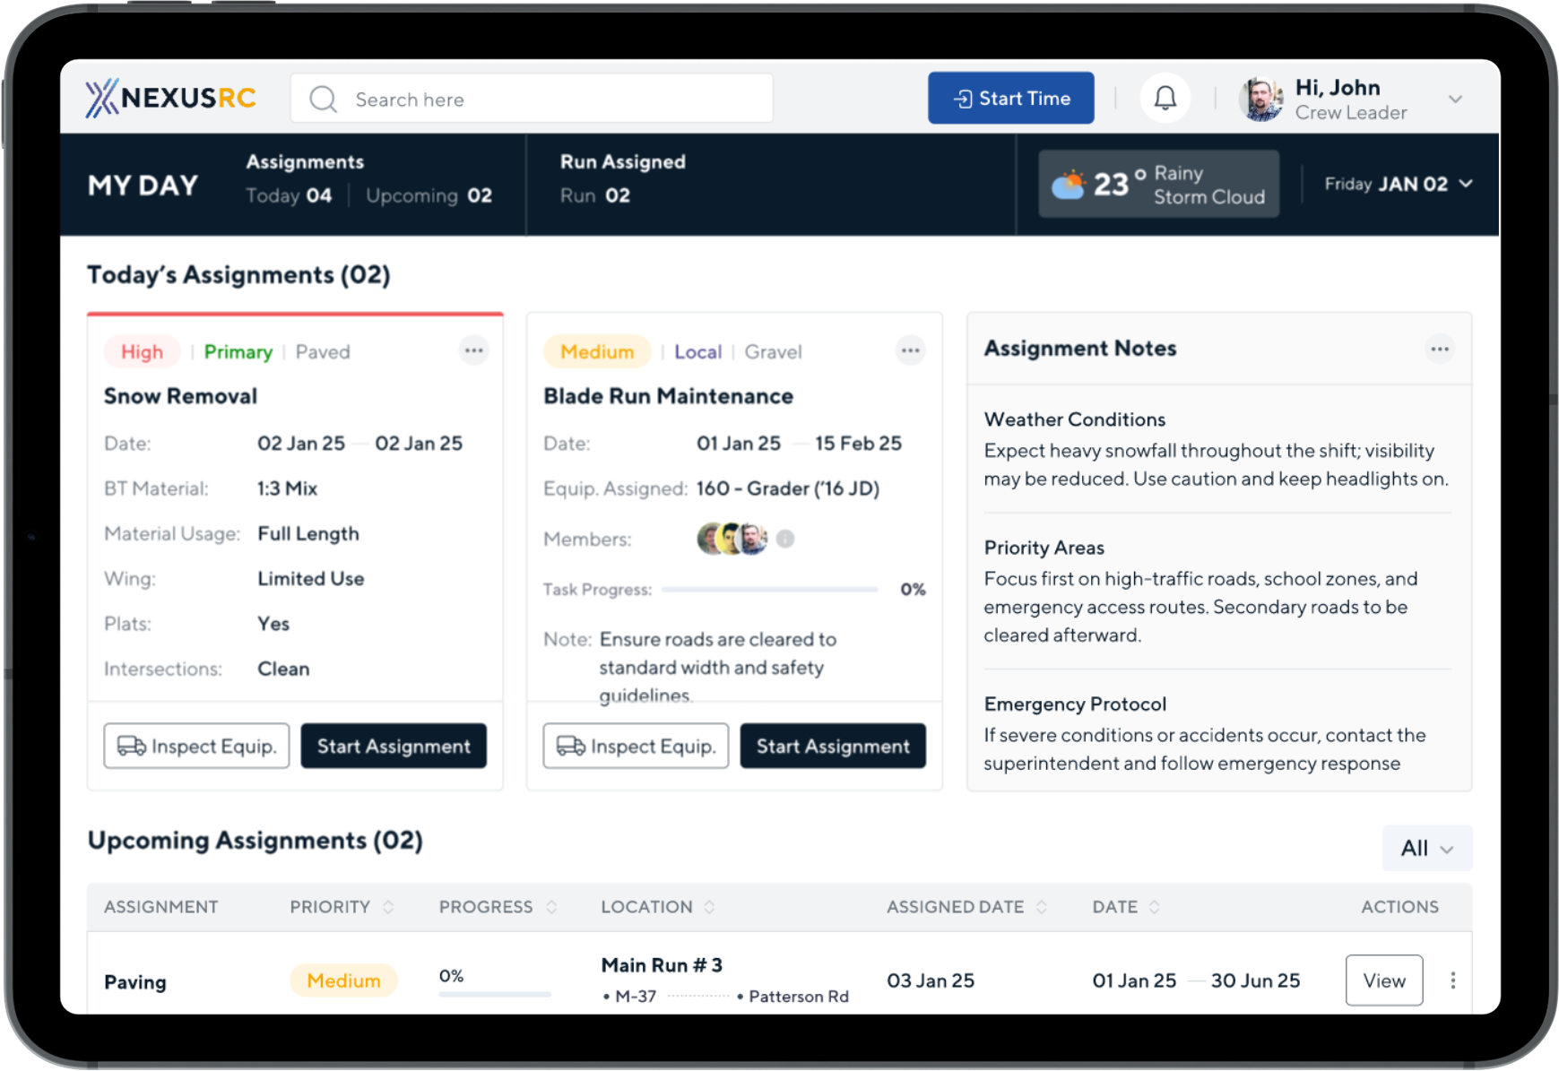Image resolution: width=1559 pixels, height=1071 pixels.
Task: Click the weather widget showing 23° Rainy
Action: click(x=1158, y=184)
